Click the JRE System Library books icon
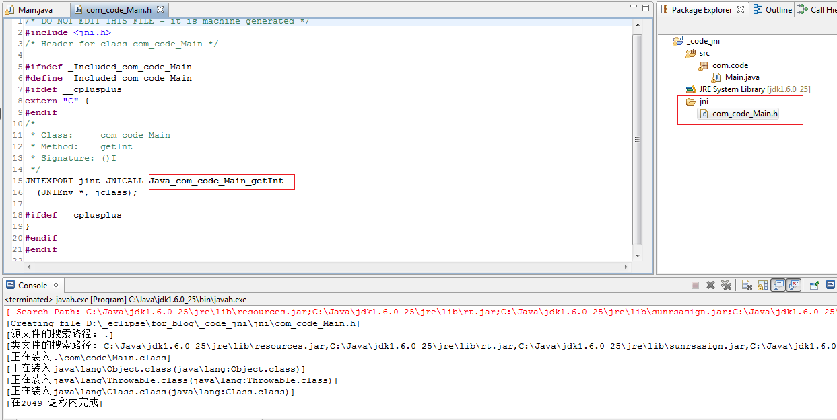837x420 pixels. click(x=691, y=89)
